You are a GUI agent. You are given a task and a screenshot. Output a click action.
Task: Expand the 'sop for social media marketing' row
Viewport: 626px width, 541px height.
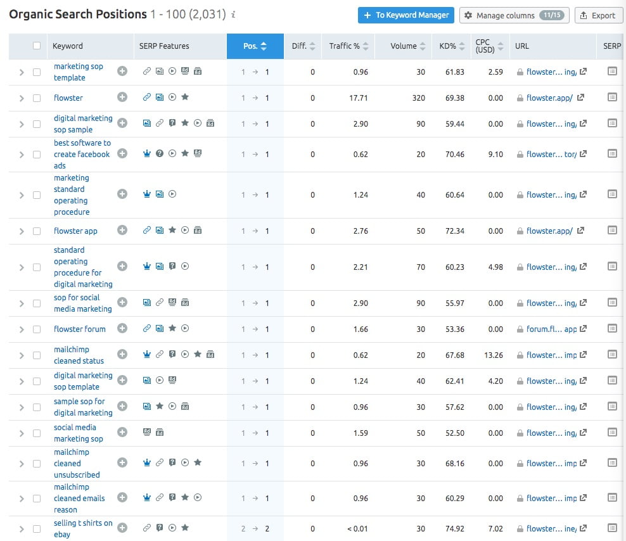(22, 303)
